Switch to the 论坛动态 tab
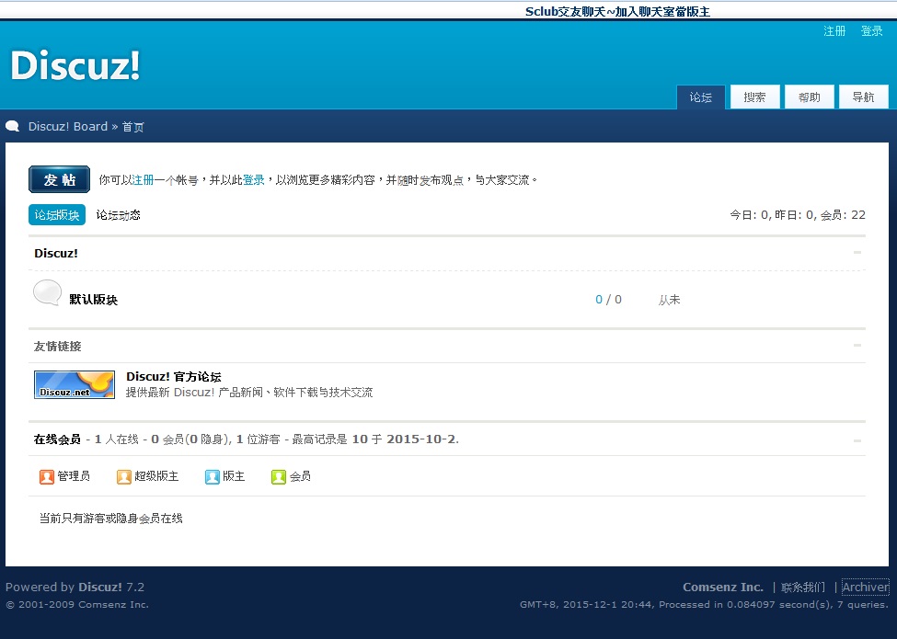The height and width of the screenshot is (639, 897). pos(118,215)
